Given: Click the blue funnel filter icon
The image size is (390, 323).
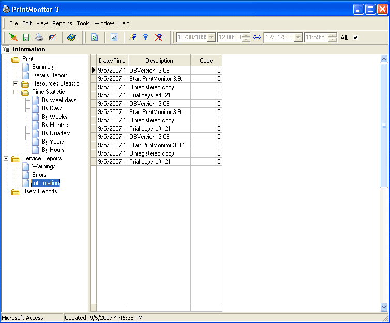Looking at the screenshot, I should point(146,37).
